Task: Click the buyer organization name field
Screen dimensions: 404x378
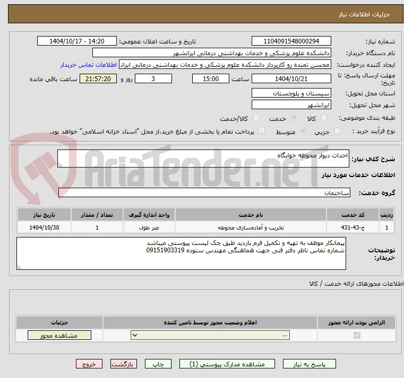Action: [x=211, y=52]
